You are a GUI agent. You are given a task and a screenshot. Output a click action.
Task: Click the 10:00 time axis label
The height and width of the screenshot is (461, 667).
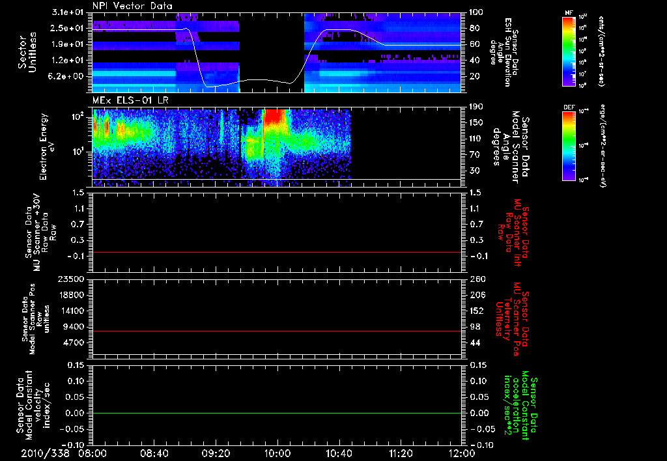(x=277, y=453)
